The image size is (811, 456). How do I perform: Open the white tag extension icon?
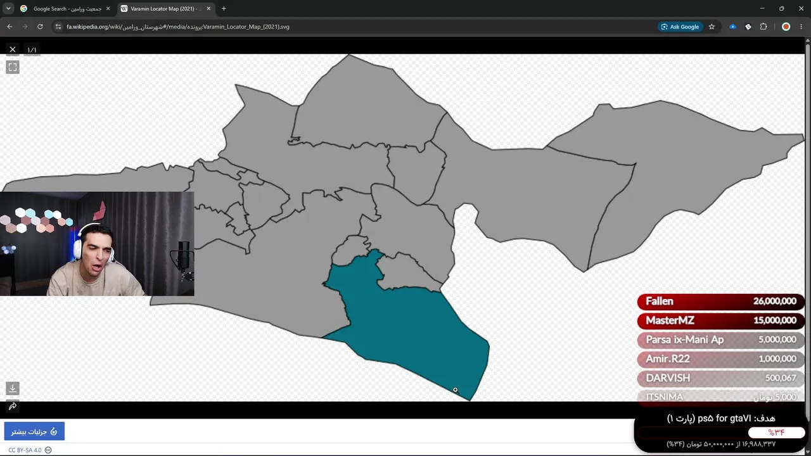tap(748, 27)
